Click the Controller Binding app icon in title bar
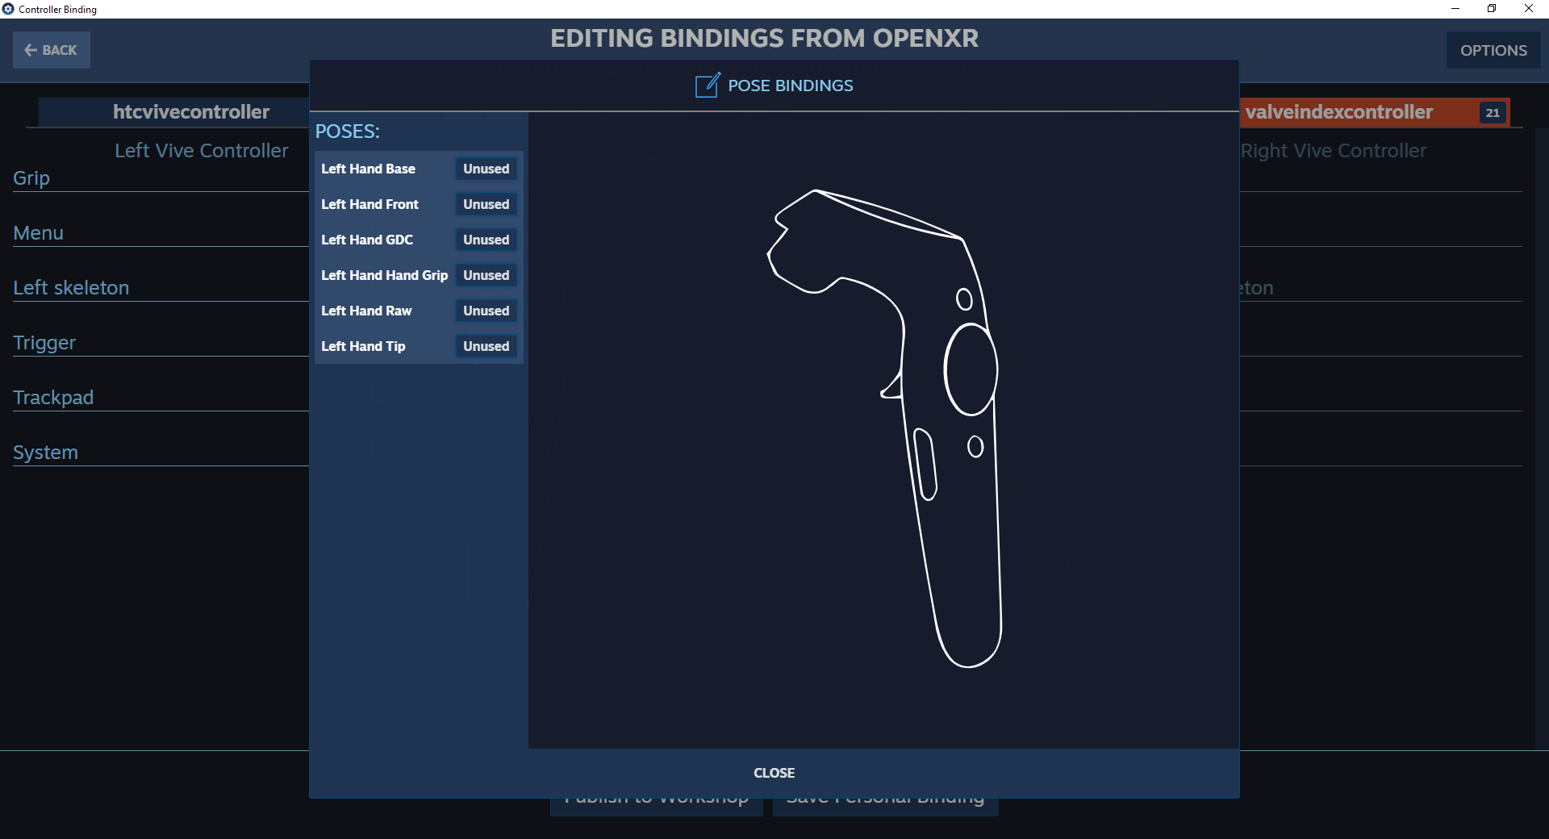 click(8, 9)
